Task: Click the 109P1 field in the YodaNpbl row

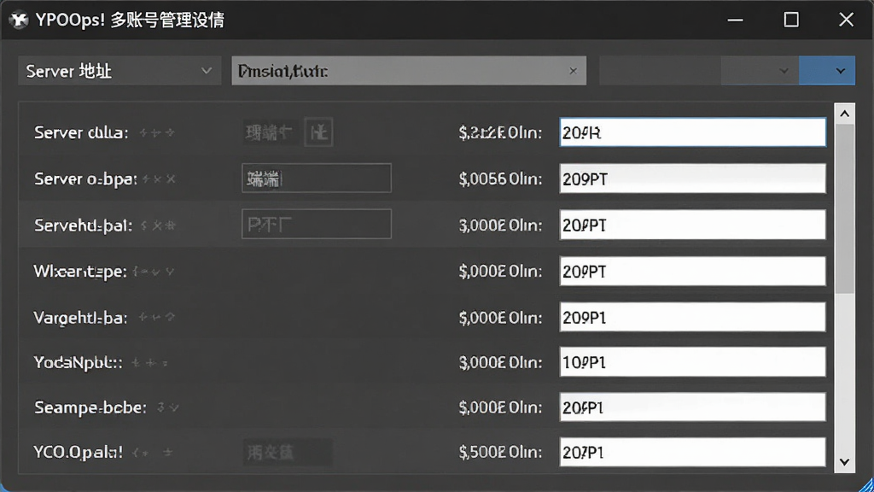Action: click(x=692, y=362)
